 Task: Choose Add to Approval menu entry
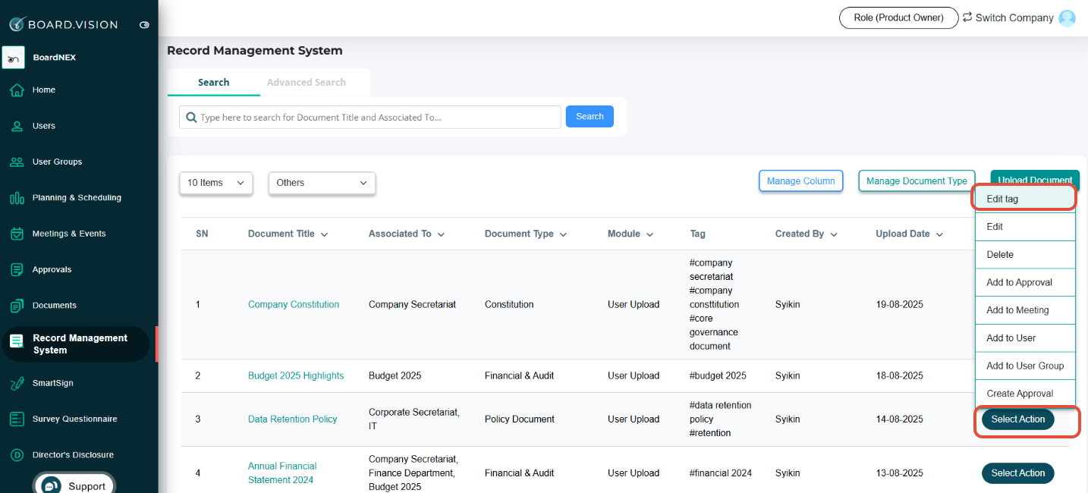pos(1025,282)
